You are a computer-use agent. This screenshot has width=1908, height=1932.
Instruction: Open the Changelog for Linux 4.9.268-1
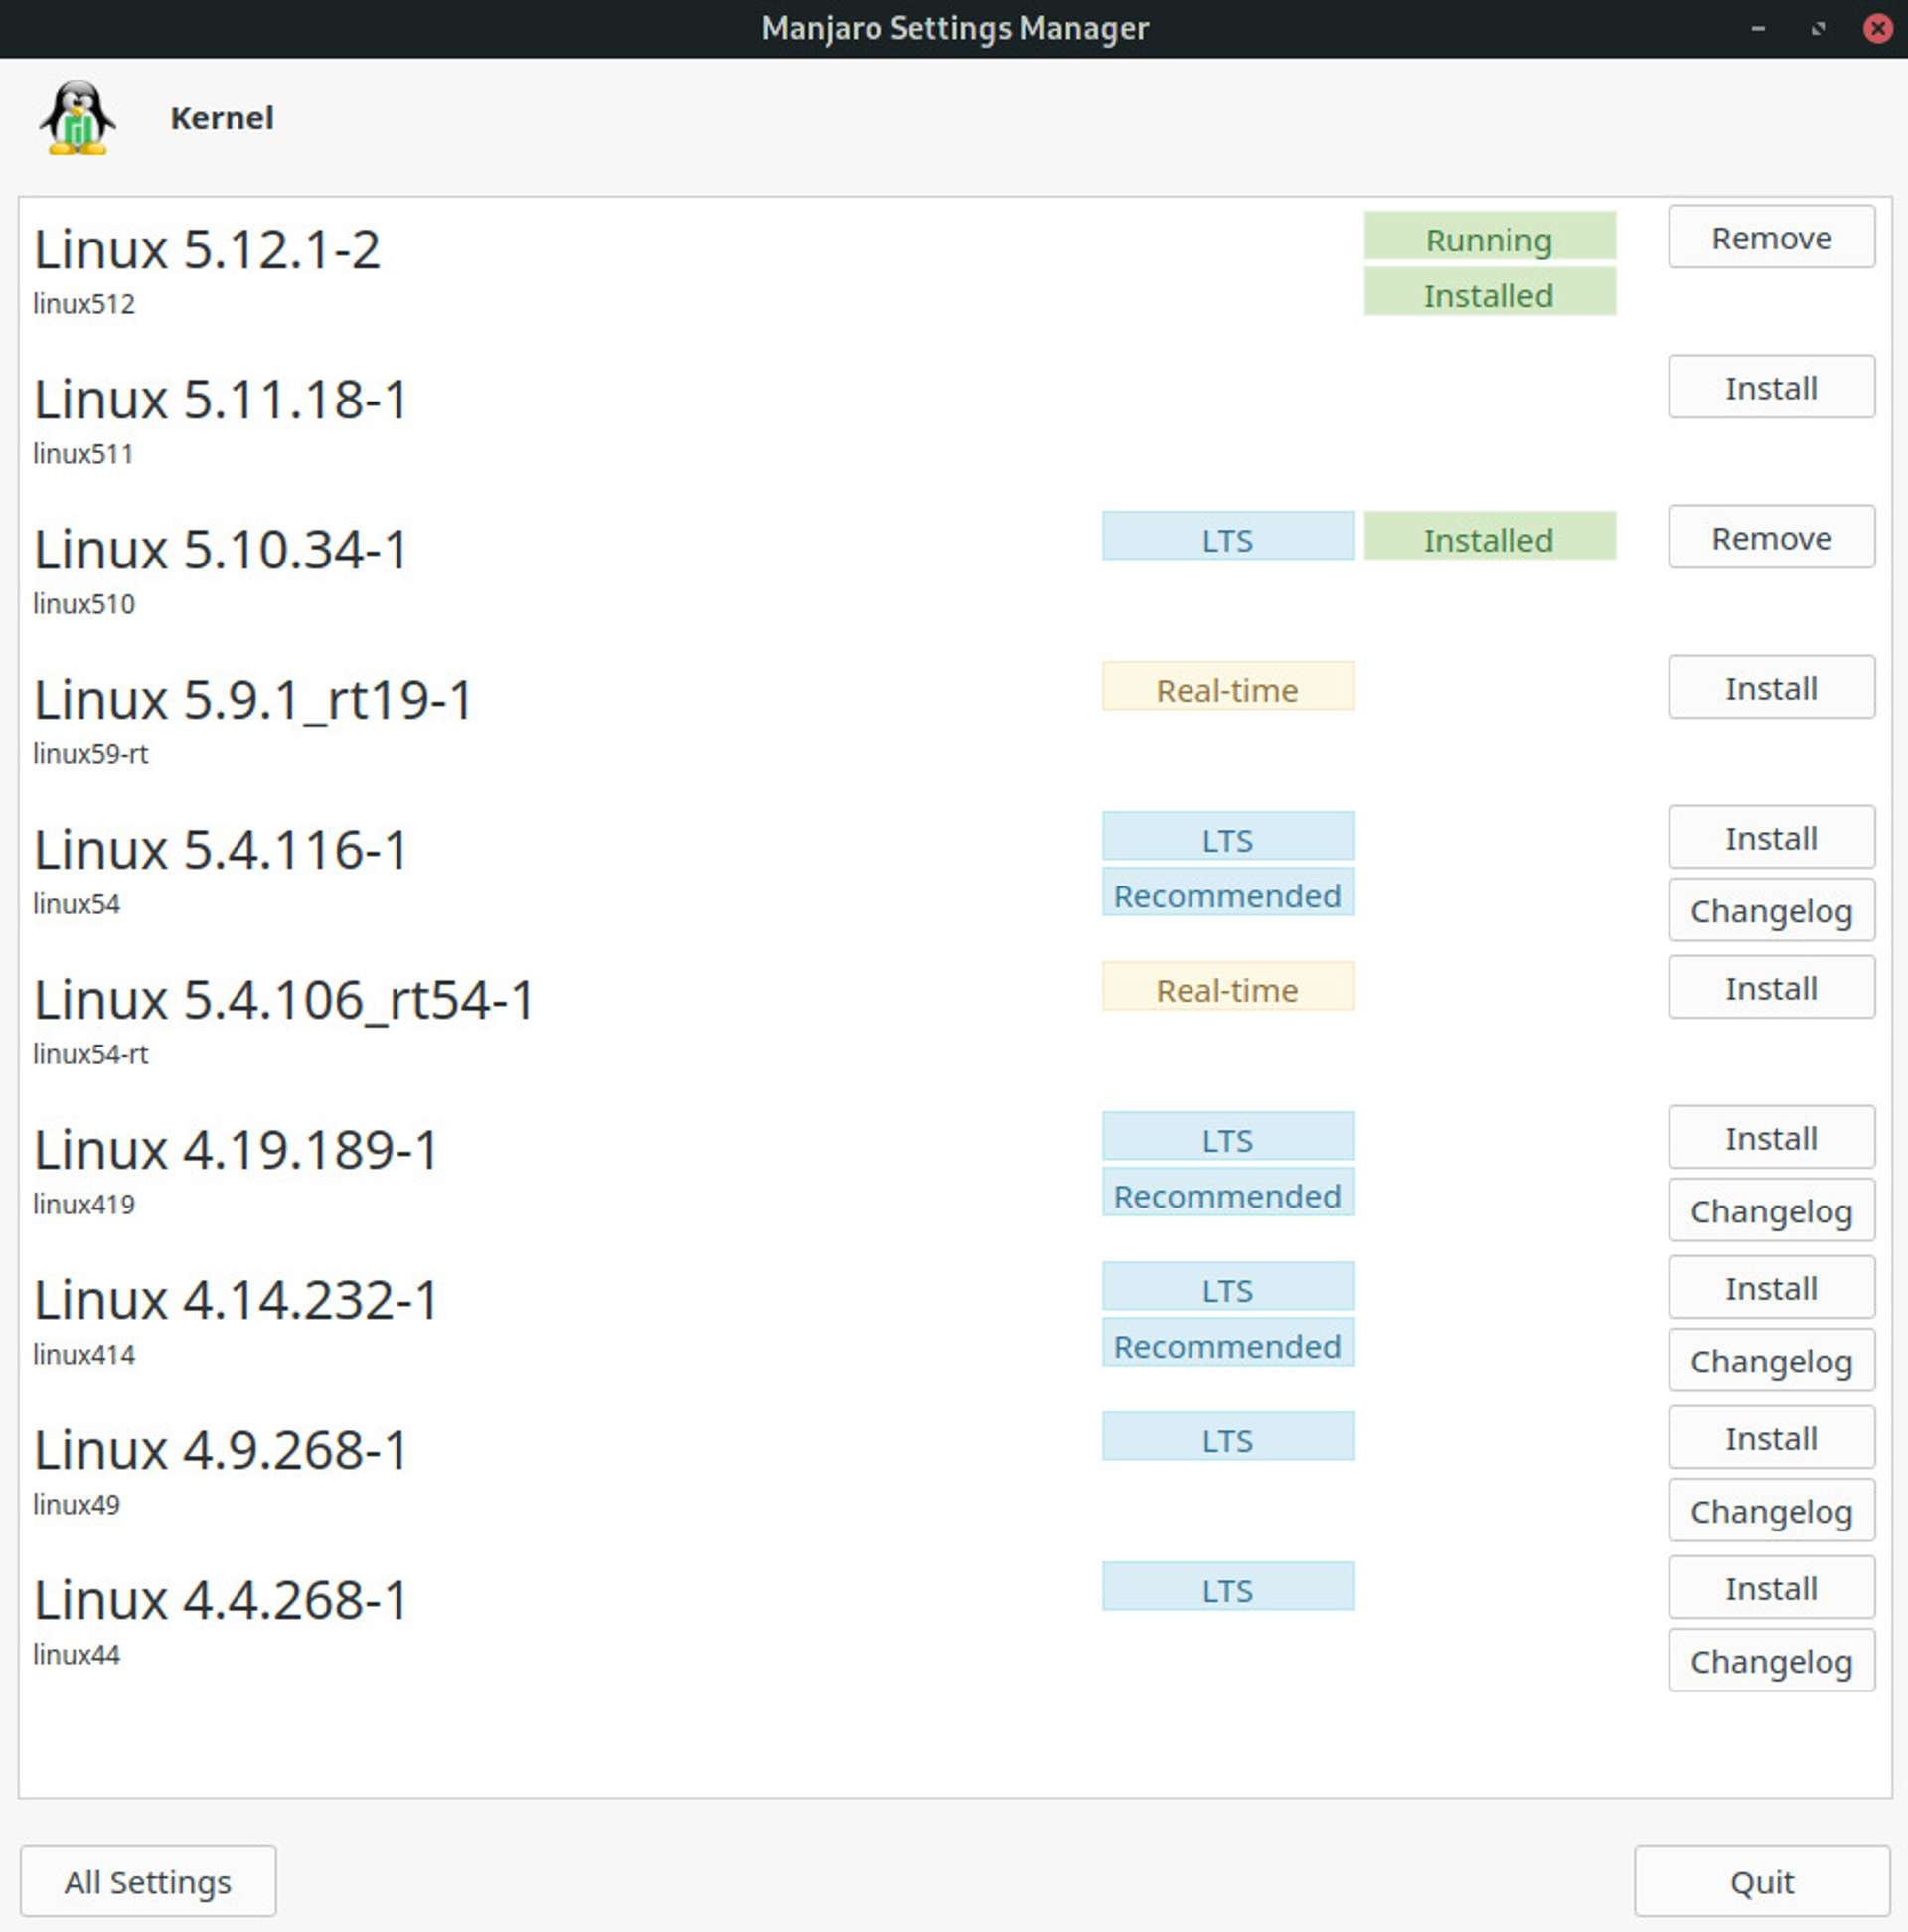1771,1510
